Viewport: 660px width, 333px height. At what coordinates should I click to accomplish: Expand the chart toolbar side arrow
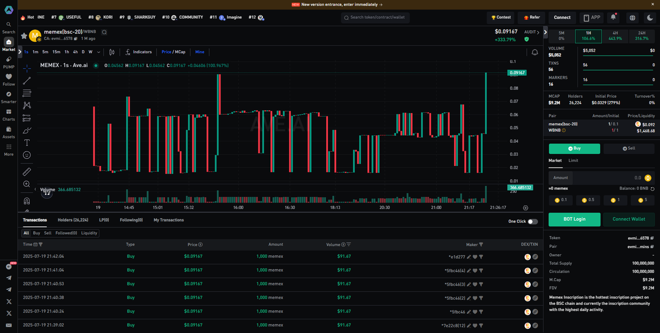[x=20, y=52]
